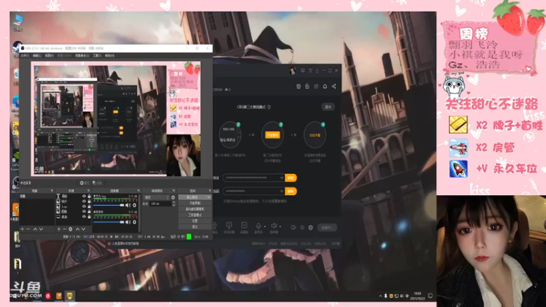Move the selected source up in OBS
The image size is (546, 307).
point(78,229)
